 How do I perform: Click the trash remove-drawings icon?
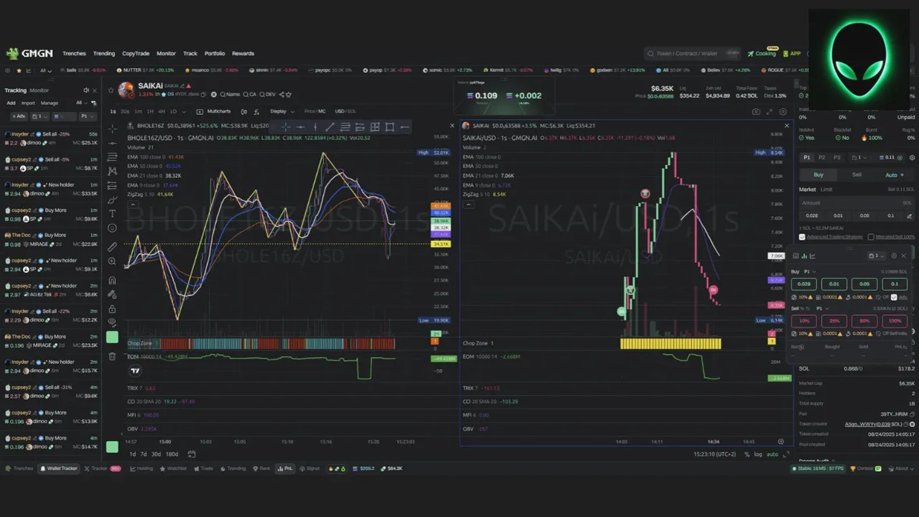coord(112,356)
